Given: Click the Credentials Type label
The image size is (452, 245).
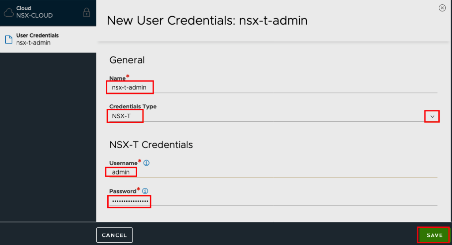Looking at the screenshot, I should point(133,106).
